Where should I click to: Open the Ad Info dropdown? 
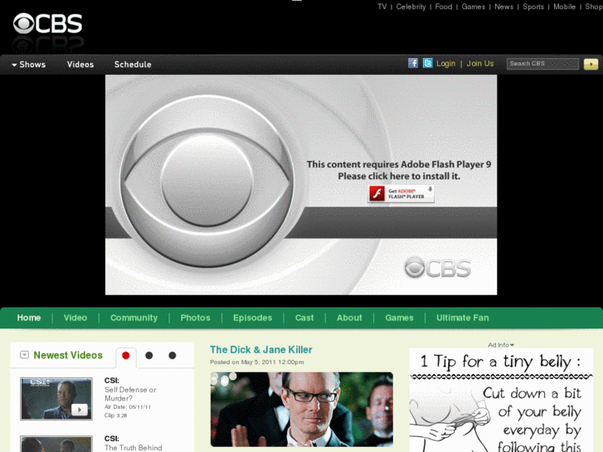tap(501, 345)
